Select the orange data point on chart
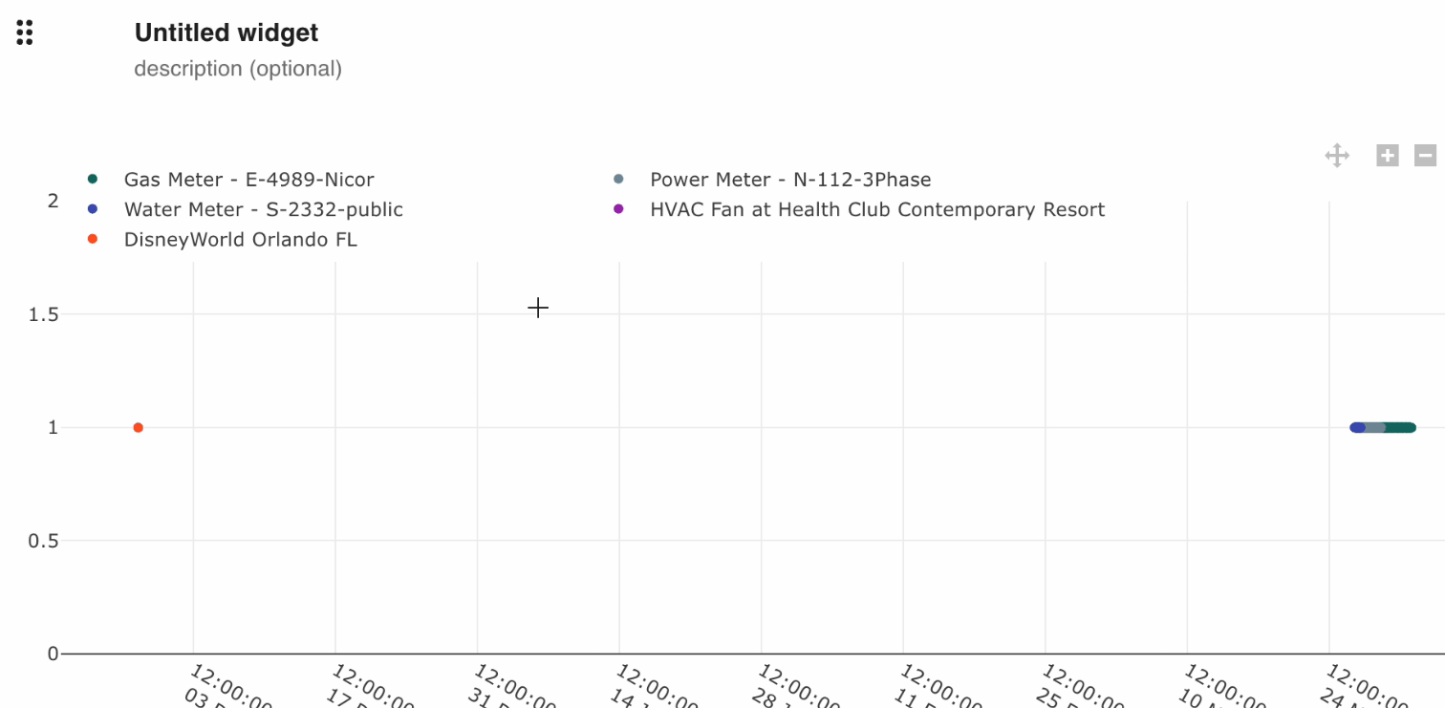Viewport: 1445px width, 708px height. point(139,428)
